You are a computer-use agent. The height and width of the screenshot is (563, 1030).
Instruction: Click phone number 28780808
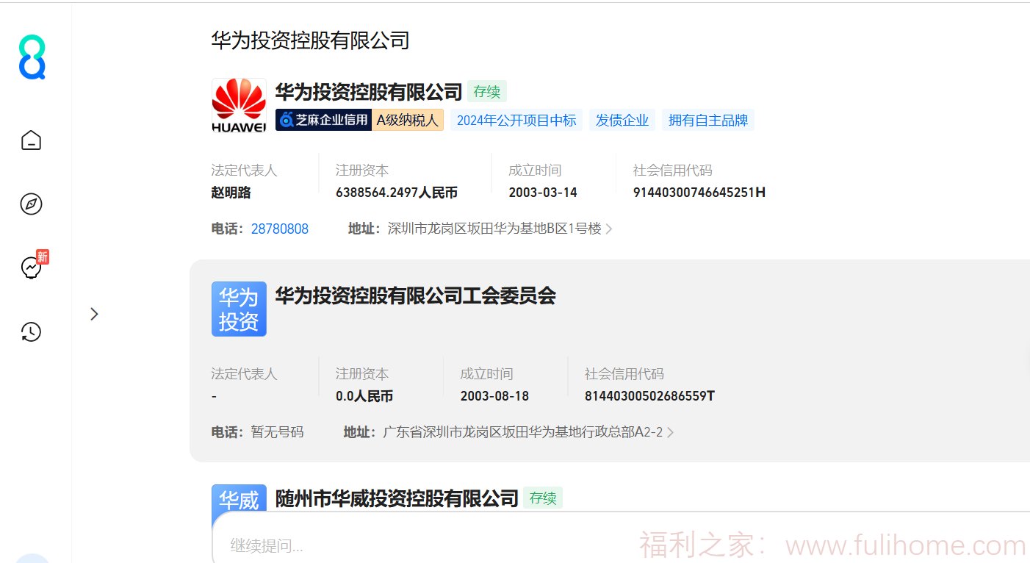(x=280, y=229)
